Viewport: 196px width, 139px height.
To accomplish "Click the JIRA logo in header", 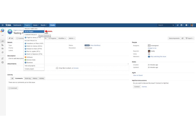I will pos(8,25).
